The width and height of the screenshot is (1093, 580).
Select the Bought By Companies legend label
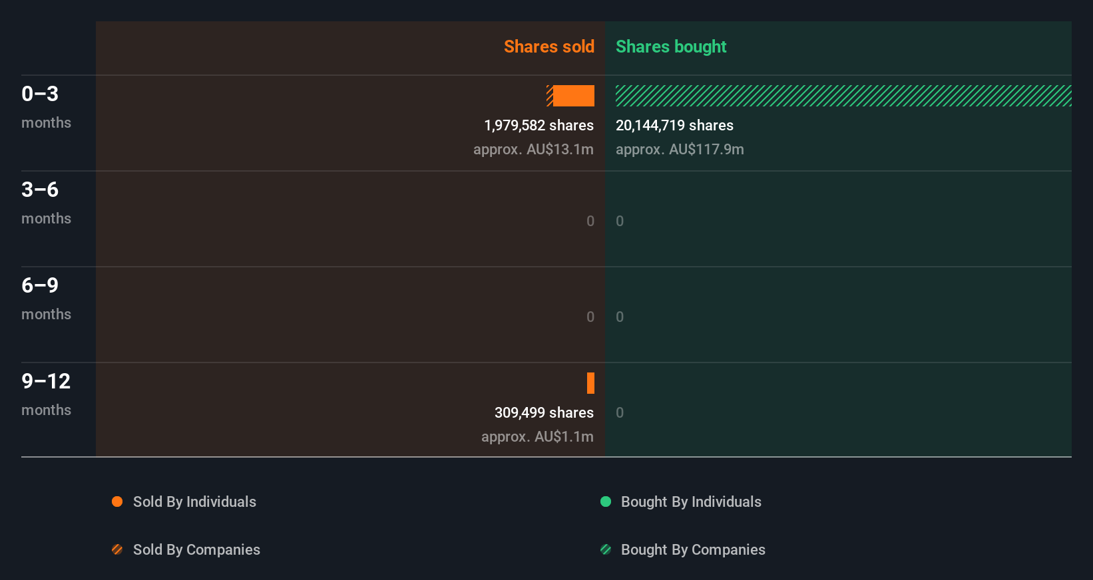[693, 550]
